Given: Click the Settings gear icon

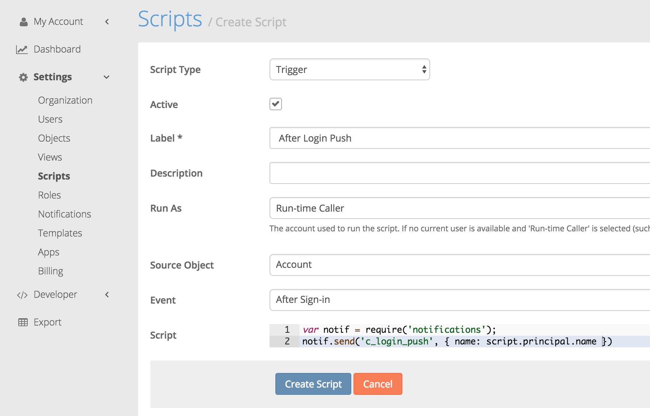Looking at the screenshot, I should (x=23, y=77).
